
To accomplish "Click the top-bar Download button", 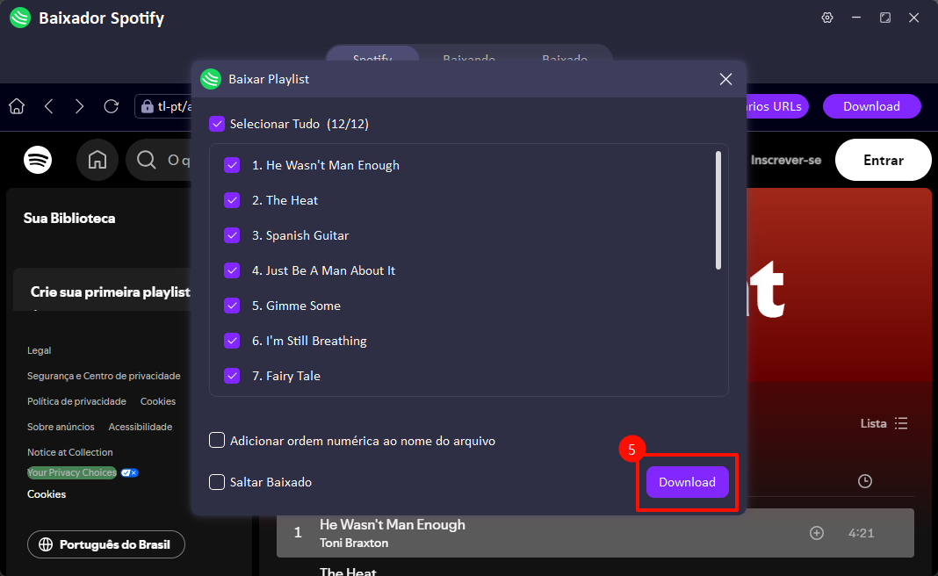I will [871, 106].
